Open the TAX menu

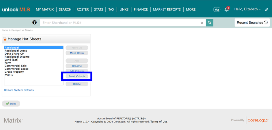(111, 9)
